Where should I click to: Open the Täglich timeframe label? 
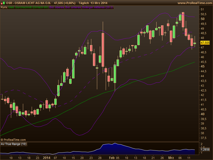84,3
